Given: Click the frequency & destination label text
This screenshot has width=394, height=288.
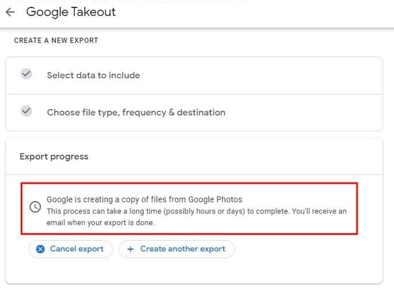Looking at the screenshot, I should (174, 112).
